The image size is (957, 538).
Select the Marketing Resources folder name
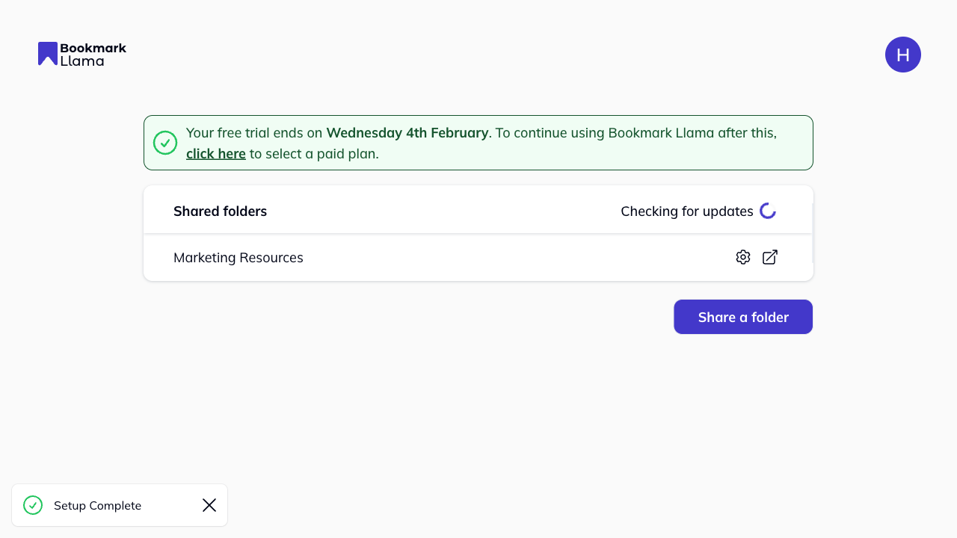239,258
